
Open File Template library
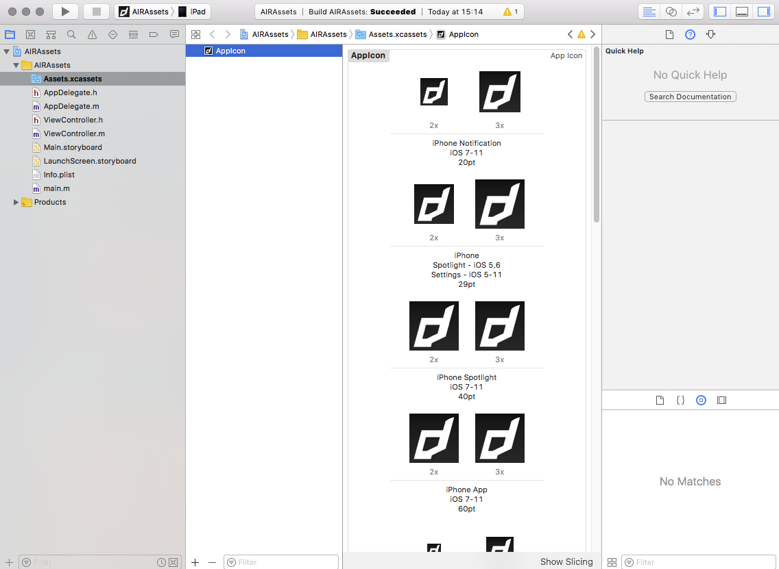point(660,401)
